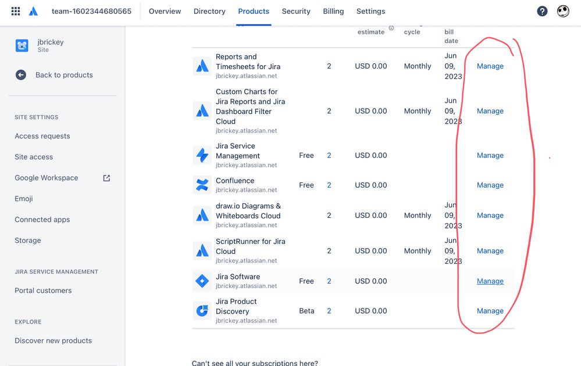Click user count 2 for Confluence

tap(329, 185)
